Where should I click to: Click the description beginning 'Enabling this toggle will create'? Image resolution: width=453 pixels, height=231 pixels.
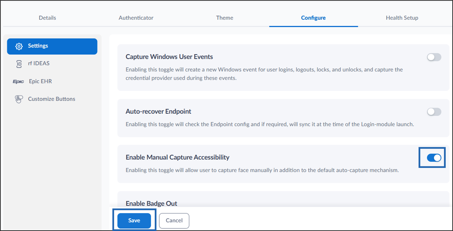[x=264, y=74]
